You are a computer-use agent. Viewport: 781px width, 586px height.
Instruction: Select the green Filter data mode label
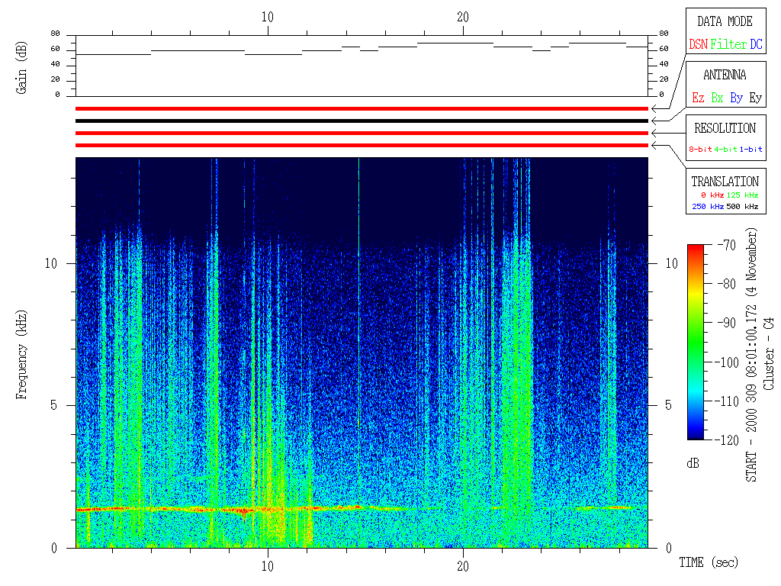728,45
